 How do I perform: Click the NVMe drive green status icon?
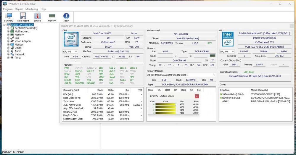(221, 98)
